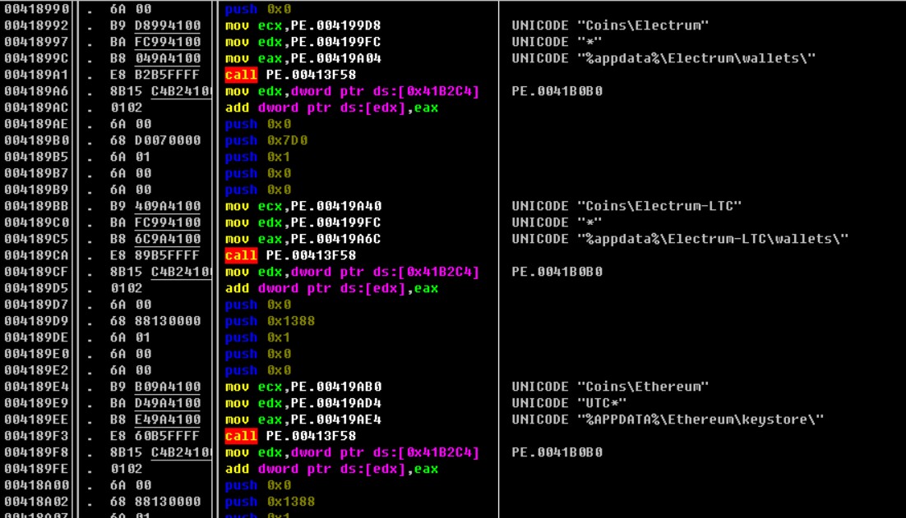Click the UNICODE "Coins\Ethereum" comment
Image resolution: width=906 pixels, height=518 pixels.
610,387
